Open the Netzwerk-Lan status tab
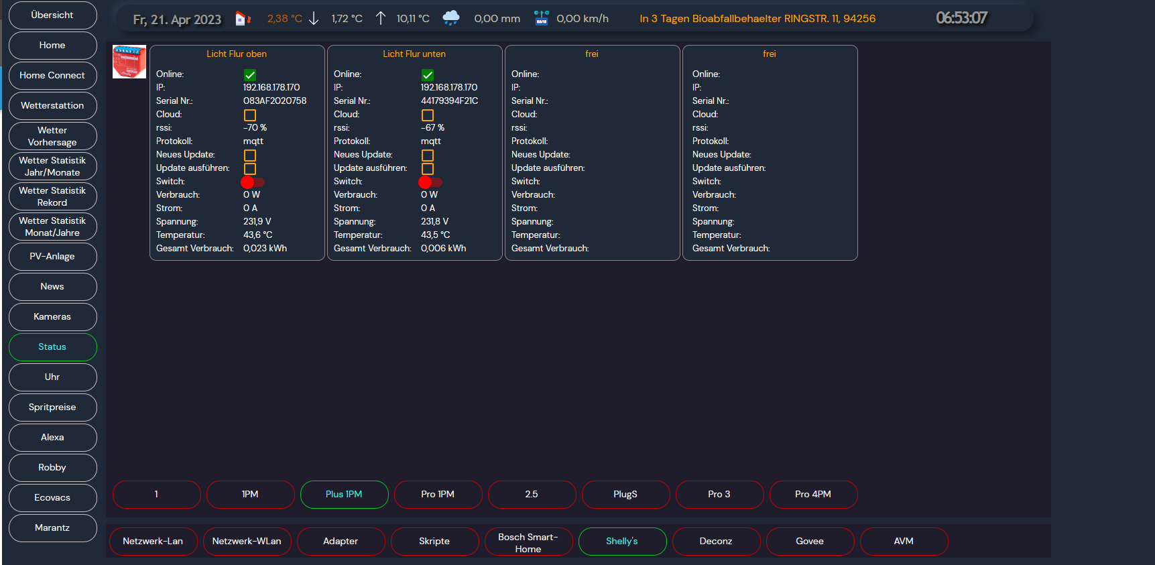The image size is (1155, 565). pos(153,541)
